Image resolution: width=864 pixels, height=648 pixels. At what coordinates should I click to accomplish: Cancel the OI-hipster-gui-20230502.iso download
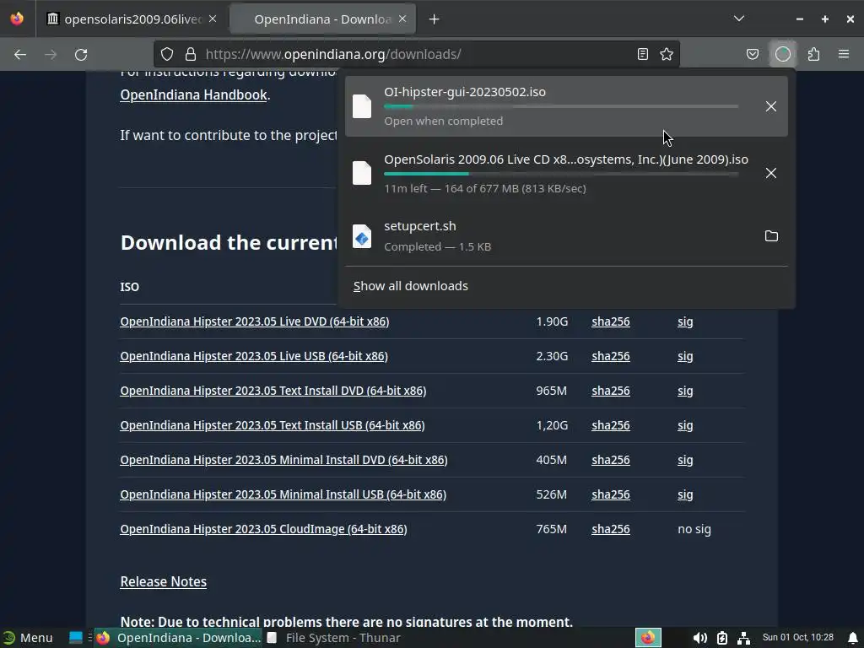pos(771,106)
